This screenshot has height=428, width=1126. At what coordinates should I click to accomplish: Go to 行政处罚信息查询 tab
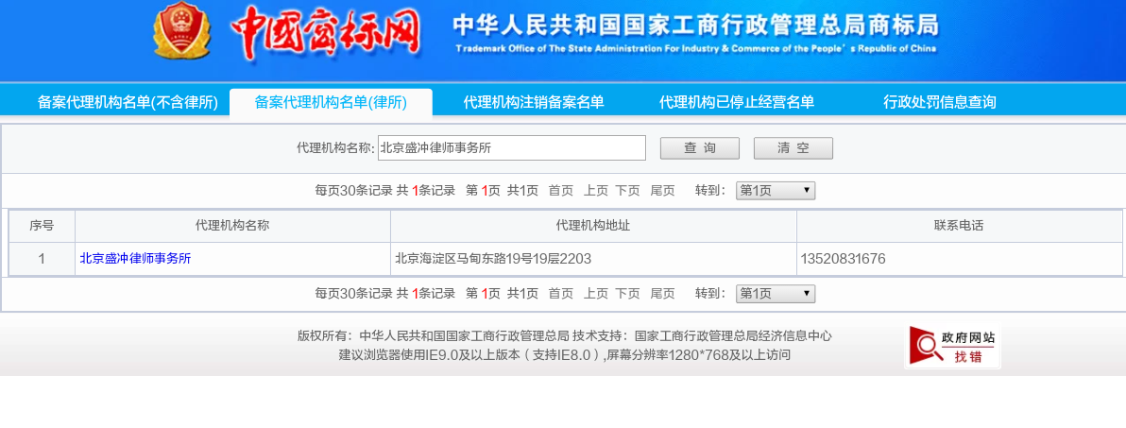point(939,103)
